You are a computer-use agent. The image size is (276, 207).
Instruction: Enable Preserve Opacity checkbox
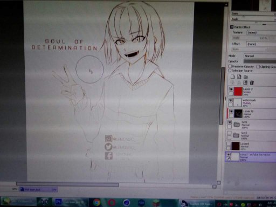pos(230,66)
